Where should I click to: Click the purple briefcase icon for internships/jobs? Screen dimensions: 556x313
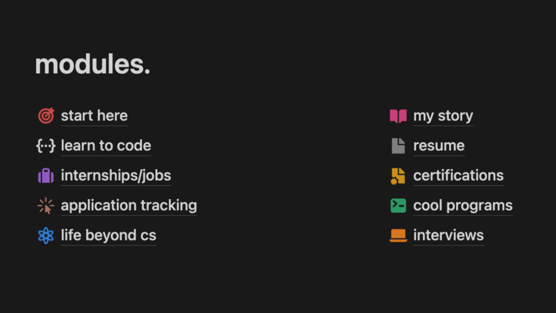point(46,176)
